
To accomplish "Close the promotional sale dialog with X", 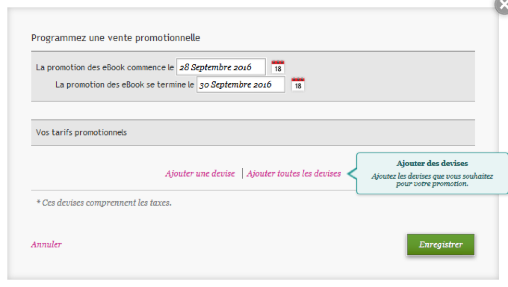I will click(x=502, y=6).
